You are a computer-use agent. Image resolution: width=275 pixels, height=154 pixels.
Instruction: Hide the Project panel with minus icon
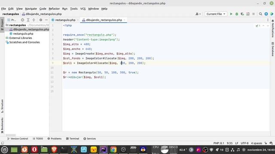click(x=46, y=20)
